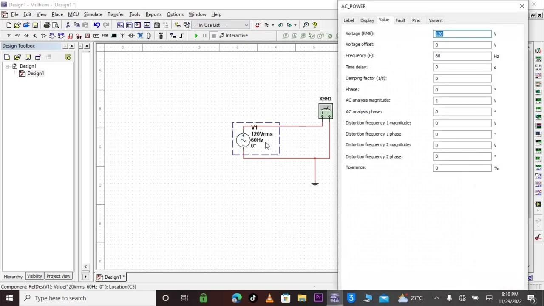
Task: Open the Transfer menu
Action: coord(116,14)
